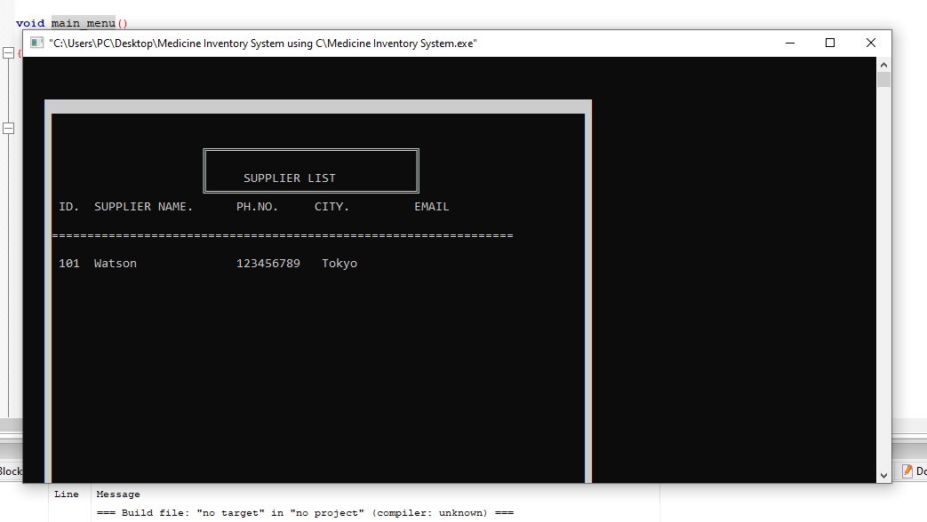Minimize the Medicine Inventory System console
Screen dimensions: 927x522
click(x=789, y=43)
